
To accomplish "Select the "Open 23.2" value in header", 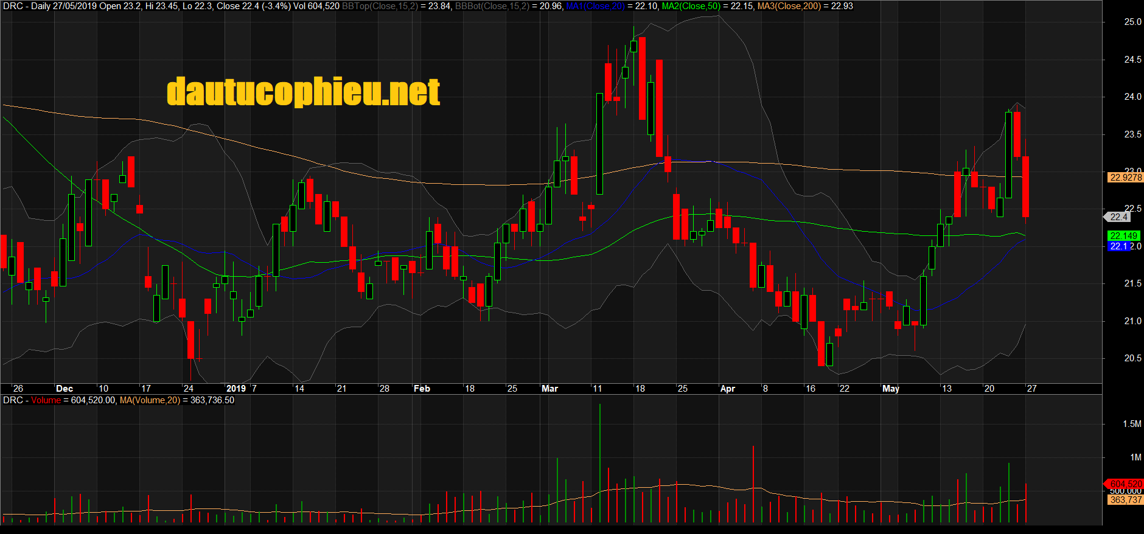I will click(x=119, y=6).
